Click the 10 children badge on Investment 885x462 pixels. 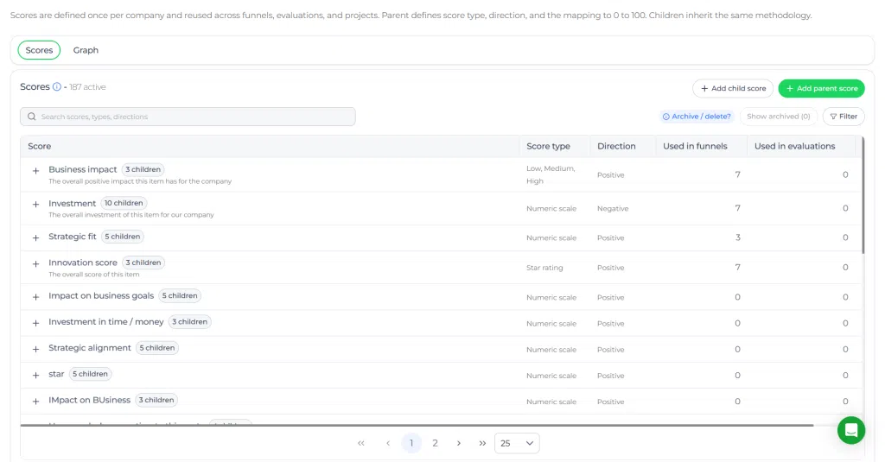click(x=124, y=203)
